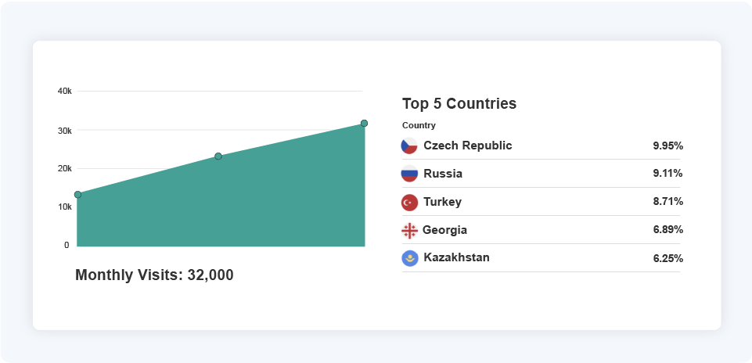Select the Turkey country label
752x363 pixels.
pyautogui.click(x=442, y=202)
